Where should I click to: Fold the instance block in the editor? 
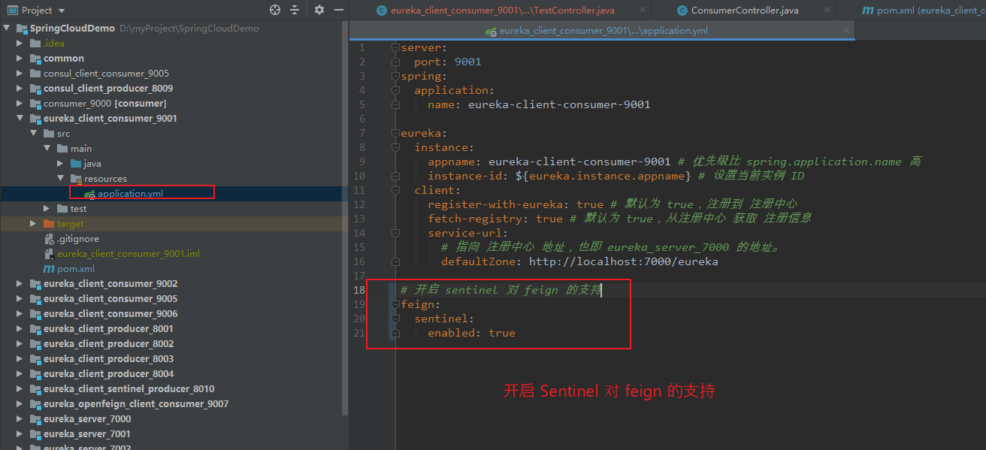tap(396, 147)
